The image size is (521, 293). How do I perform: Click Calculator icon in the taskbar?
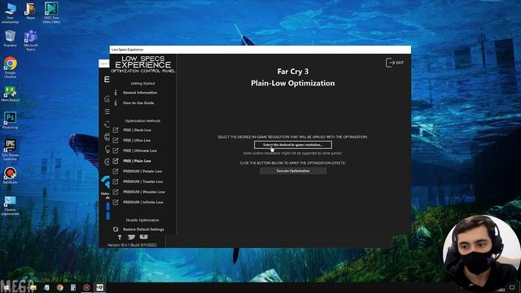[73, 287]
